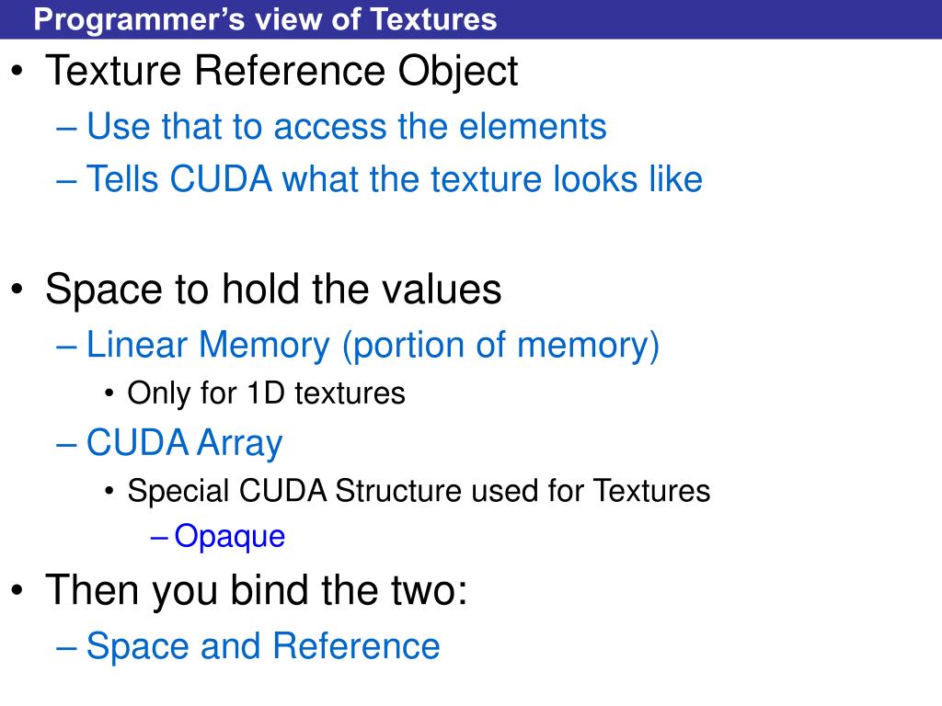
Task: Click the bullet before 'Texture Reference Object'
Action: (17, 72)
